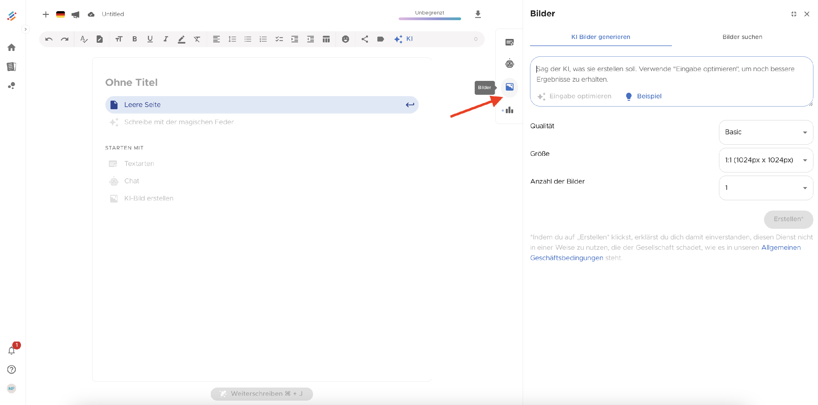Select the KI Bilder generieren tab
Image resolution: width=818 pixels, height=405 pixels.
point(600,37)
